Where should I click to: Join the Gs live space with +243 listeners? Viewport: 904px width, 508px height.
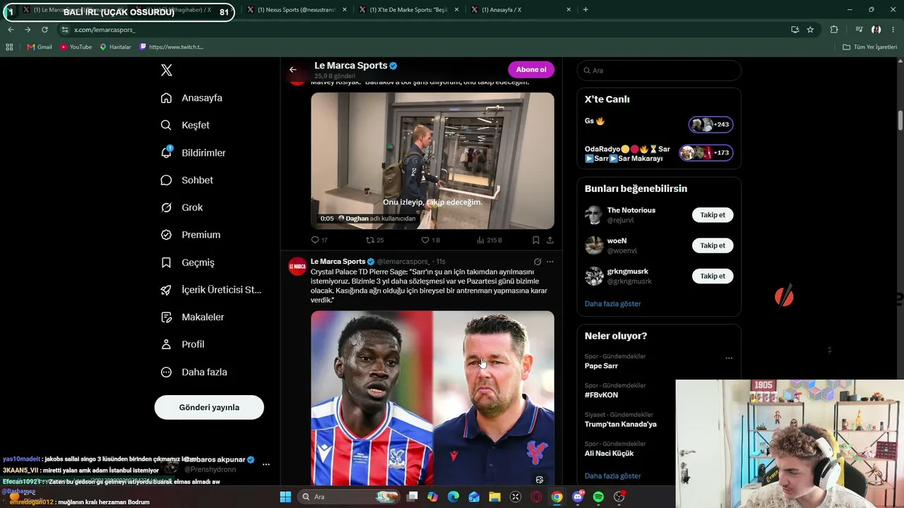pos(710,125)
